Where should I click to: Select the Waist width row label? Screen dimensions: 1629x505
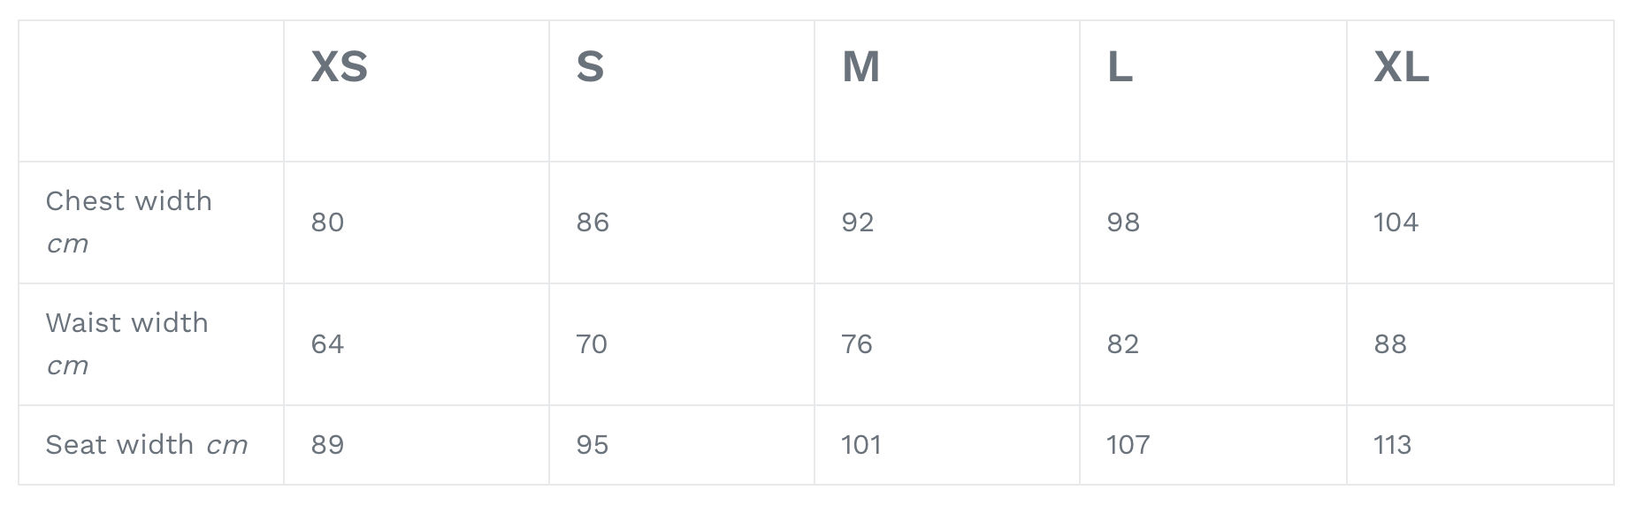pos(127,323)
